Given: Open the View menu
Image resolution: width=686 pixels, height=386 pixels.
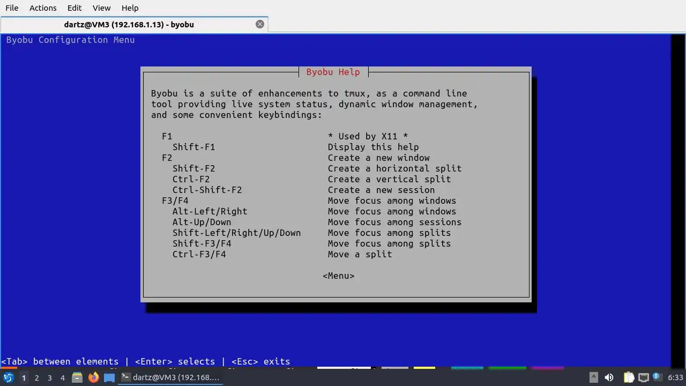Looking at the screenshot, I should click(x=101, y=8).
